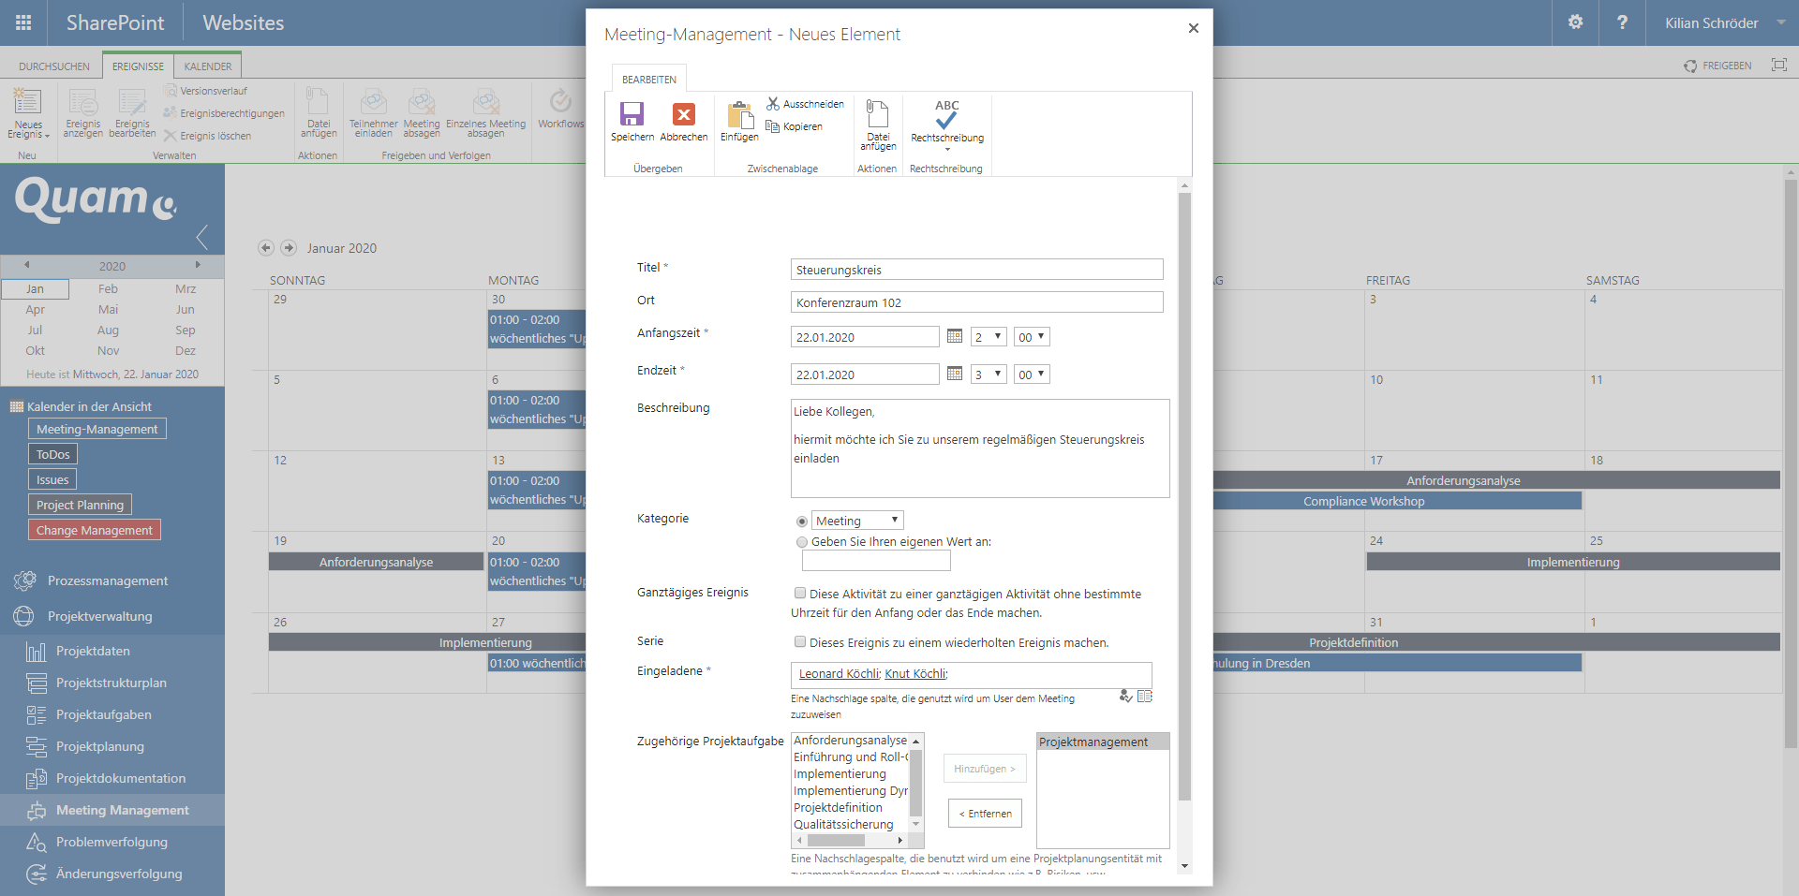Image resolution: width=1799 pixels, height=896 pixels.
Task: Expand the Anfangszeit hour dropdown
Action: point(989,337)
